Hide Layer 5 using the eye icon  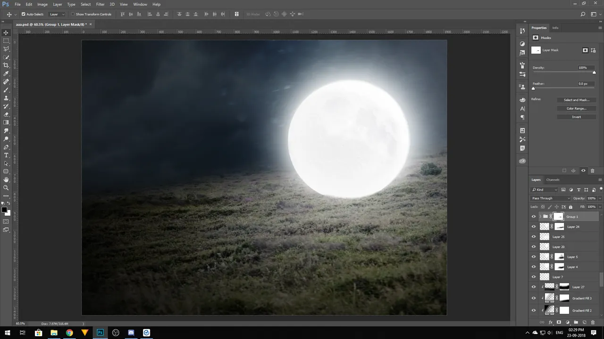[534, 257]
